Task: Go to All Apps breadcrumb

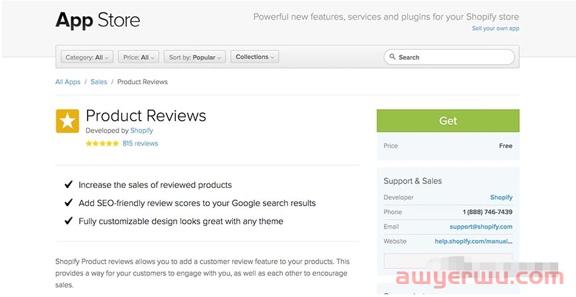Action: pyautogui.click(x=68, y=82)
